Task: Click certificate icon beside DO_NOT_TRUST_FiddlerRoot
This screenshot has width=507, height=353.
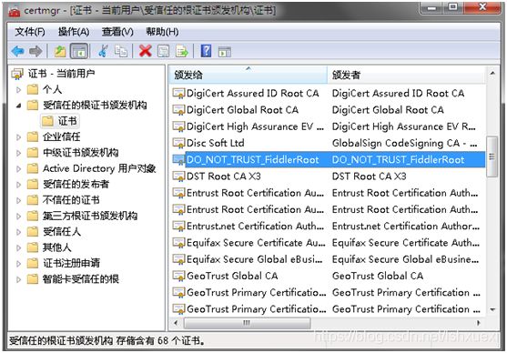Action: 178,160
